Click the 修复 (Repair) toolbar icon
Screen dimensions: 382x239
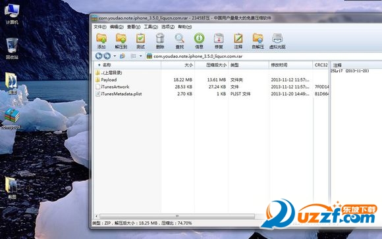point(219,41)
